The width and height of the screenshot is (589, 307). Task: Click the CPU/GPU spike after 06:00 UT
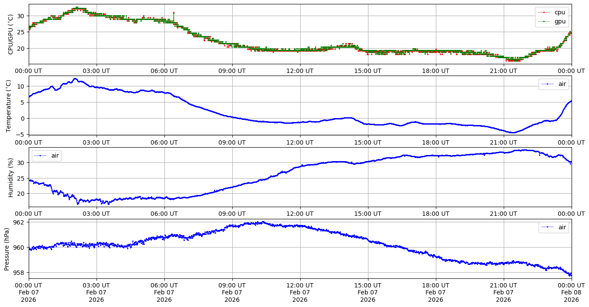pos(174,13)
